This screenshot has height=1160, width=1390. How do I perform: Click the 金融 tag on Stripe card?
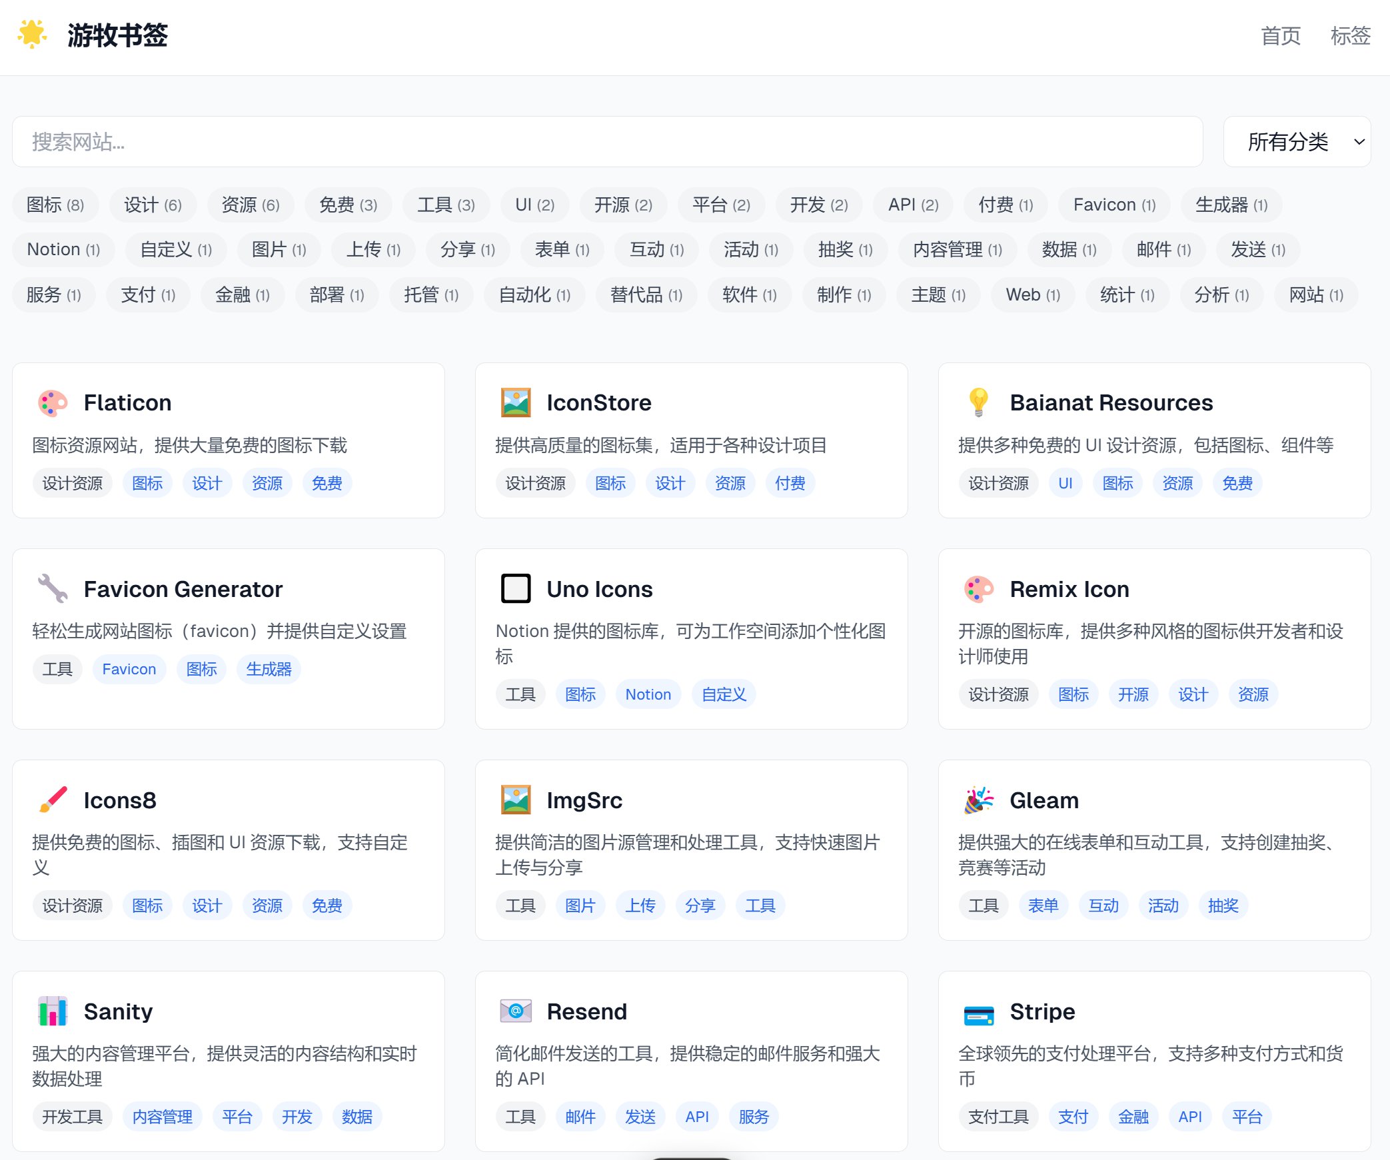pos(1133,1117)
